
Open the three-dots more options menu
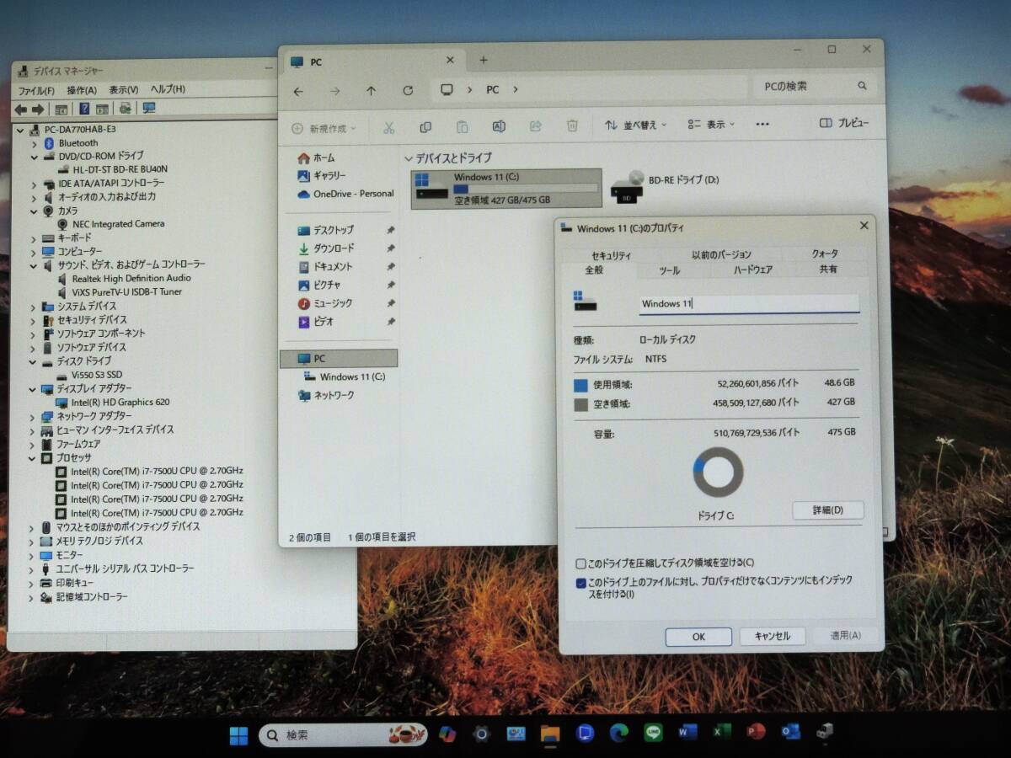pyautogui.click(x=762, y=124)
